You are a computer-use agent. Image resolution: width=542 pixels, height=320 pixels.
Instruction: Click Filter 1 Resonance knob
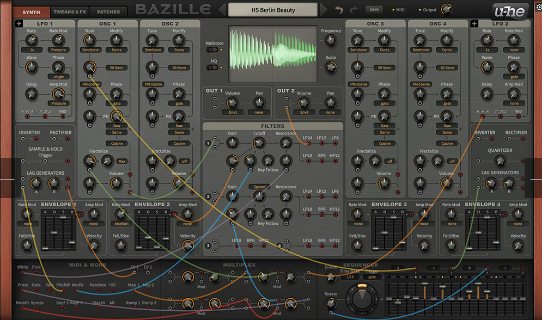pyautogui.click(x=285, y=143)
